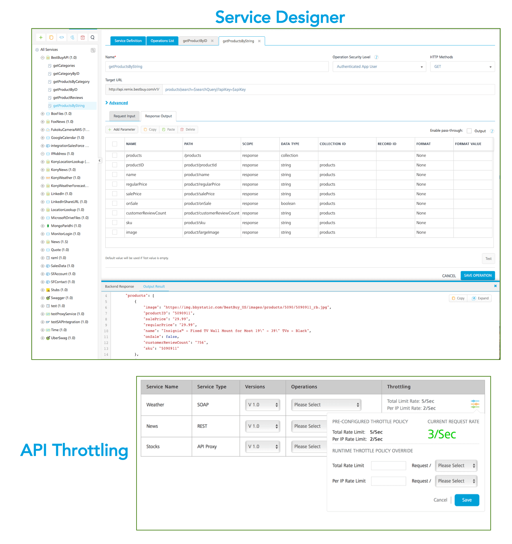Click the help icon next to Output pass-through
Image resolution: width=512 pixels, height=544 pixels.
click(x=492, y=131)
